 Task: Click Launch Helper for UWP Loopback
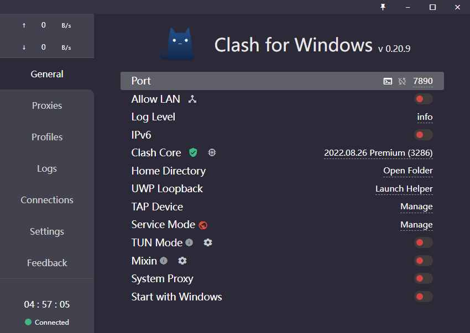(x=404, y=189)
